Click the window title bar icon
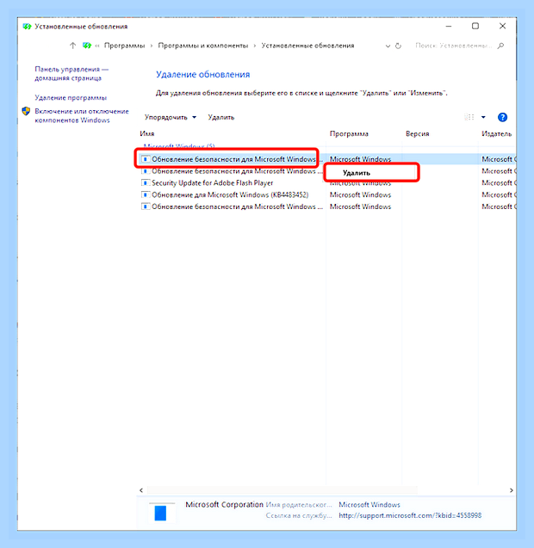Image resolution: width=534 pixels, height=548 pixels. pyautogui.click(x=27, y=27)
